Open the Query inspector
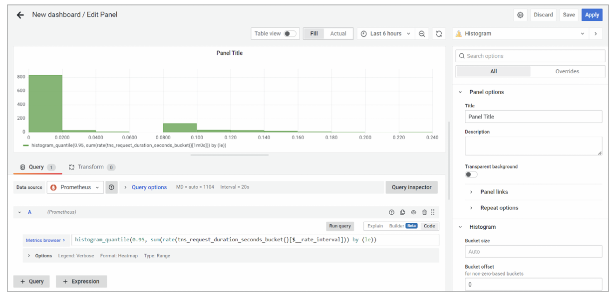Screen dimensions: 613x296 pyautogui.click(x=411, y=187)
